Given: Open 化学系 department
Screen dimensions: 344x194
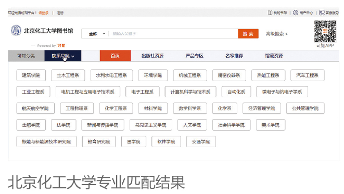Looking at the screenshot, I should point(225,108).
